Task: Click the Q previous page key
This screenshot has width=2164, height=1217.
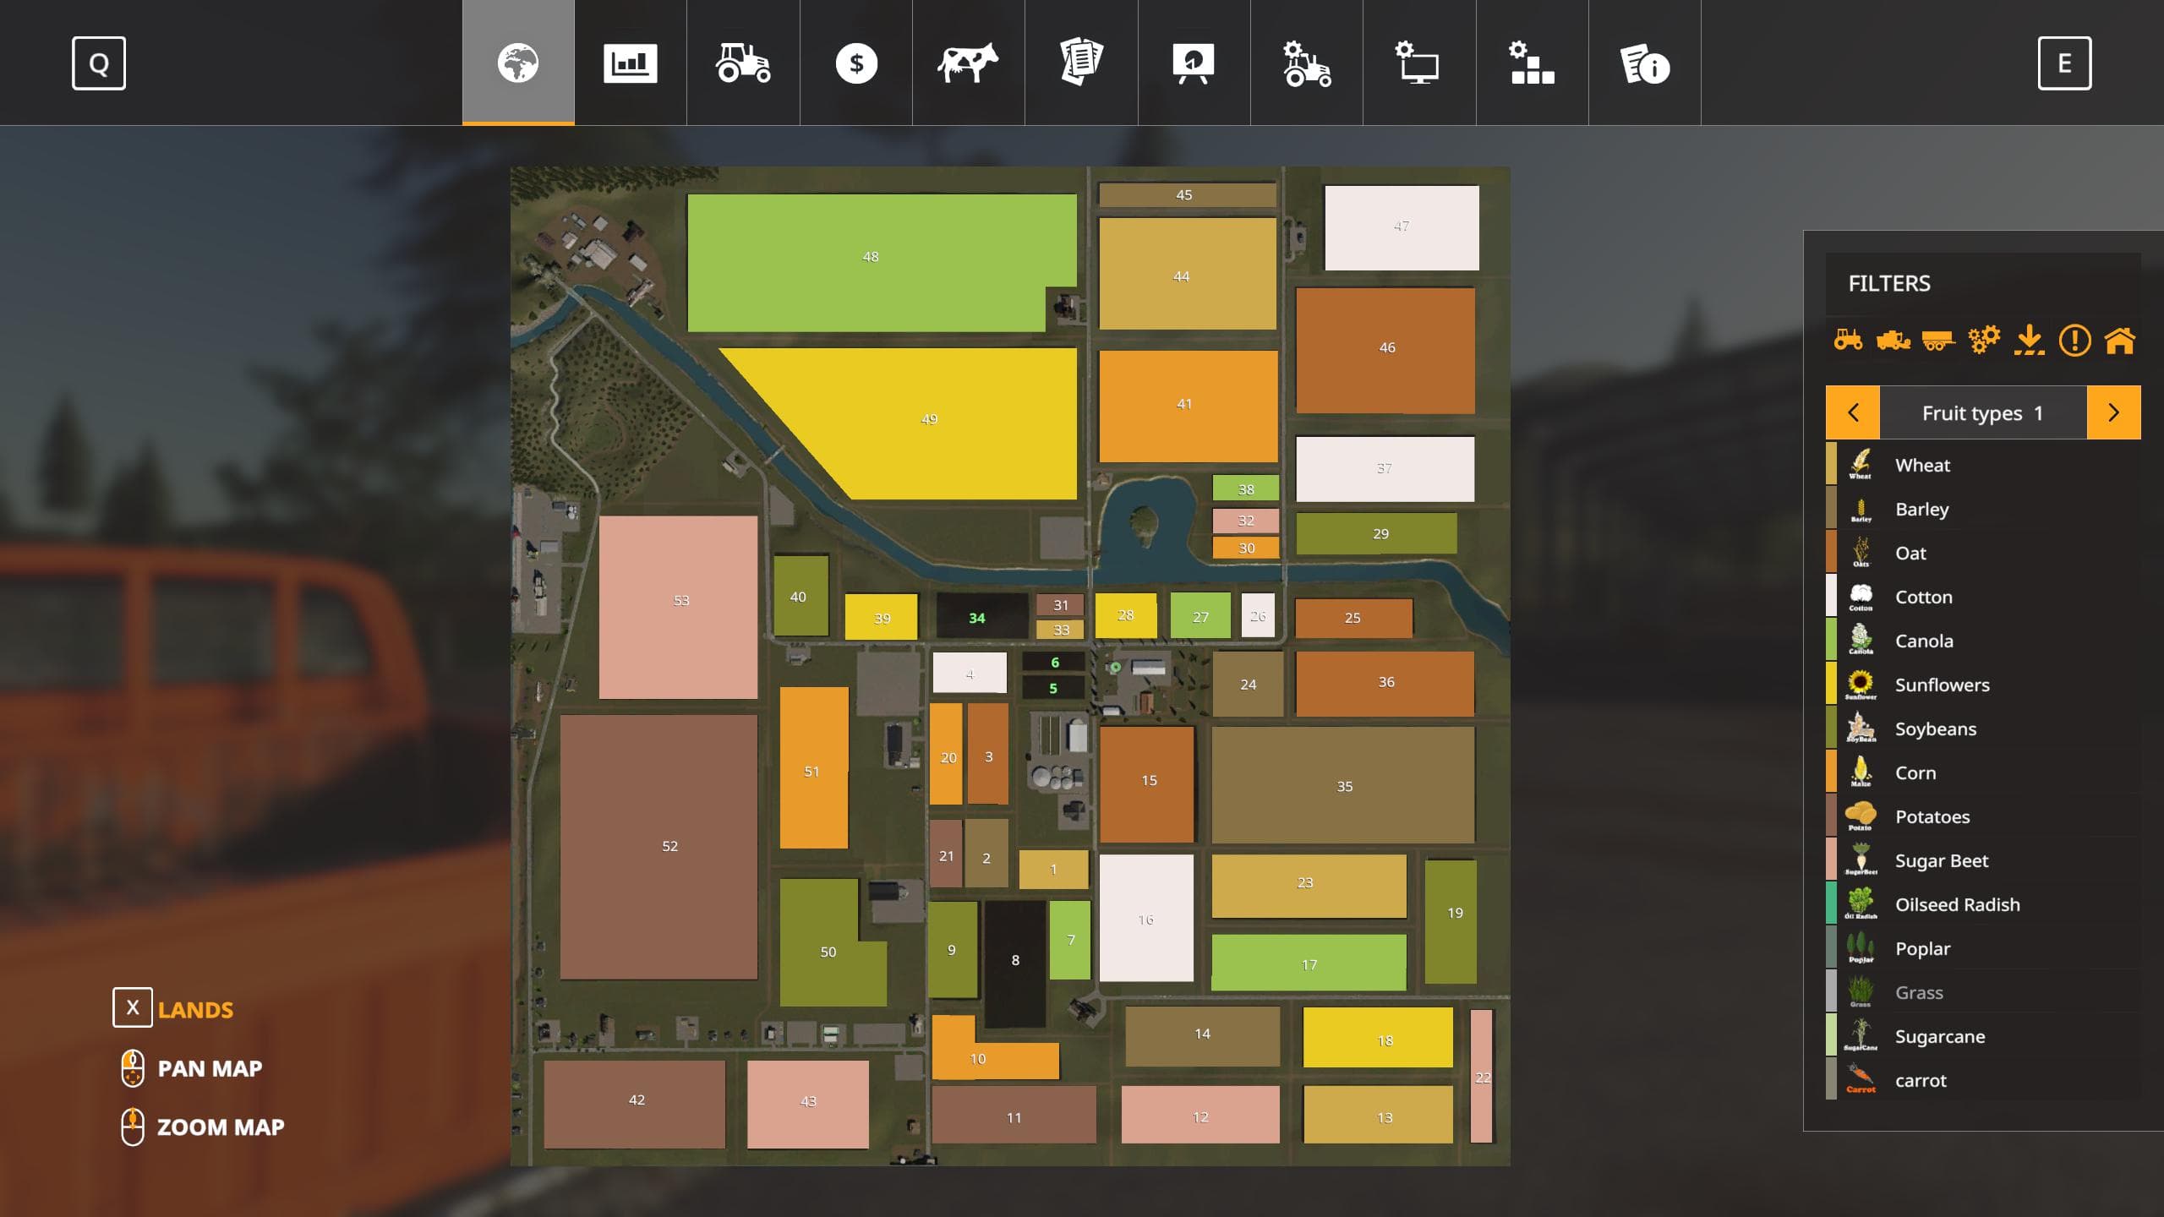Action: tap(99, 63)
